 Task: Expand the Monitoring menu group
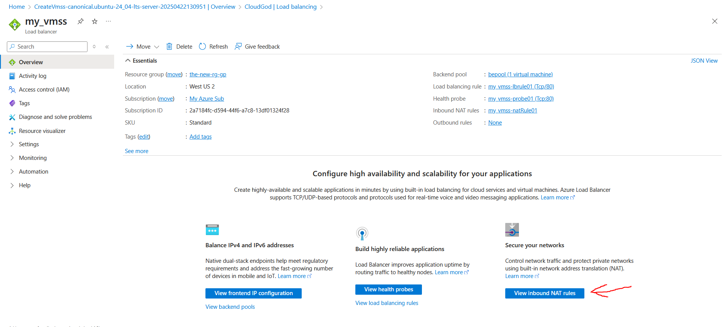(x=12, y=158)
